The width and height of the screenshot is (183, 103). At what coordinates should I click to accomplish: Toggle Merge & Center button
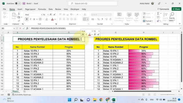click(x=85, y=19)
